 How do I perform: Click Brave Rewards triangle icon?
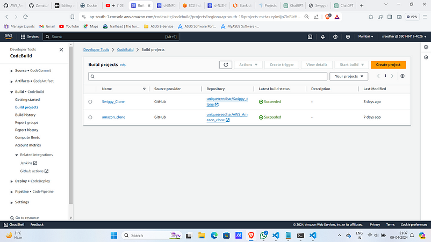pos(337,17)
